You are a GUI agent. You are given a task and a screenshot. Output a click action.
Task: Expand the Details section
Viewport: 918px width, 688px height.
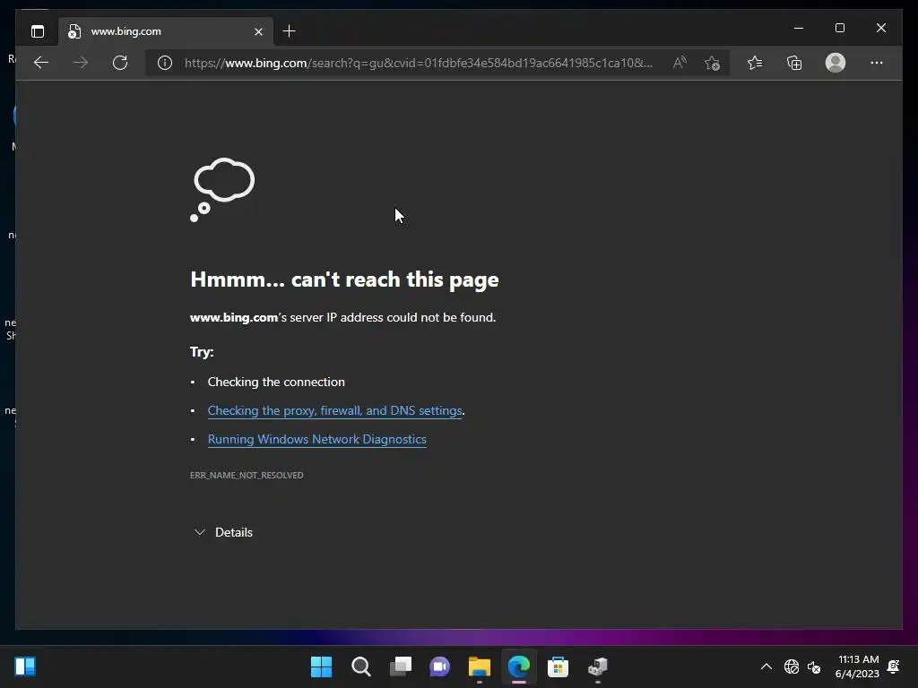click(223, 532)
